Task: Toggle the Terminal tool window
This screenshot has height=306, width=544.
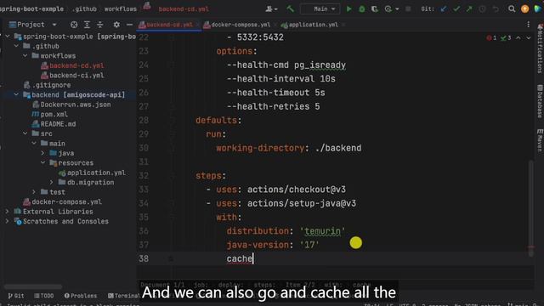Action: pyautogui.click(x=124, y=296)
